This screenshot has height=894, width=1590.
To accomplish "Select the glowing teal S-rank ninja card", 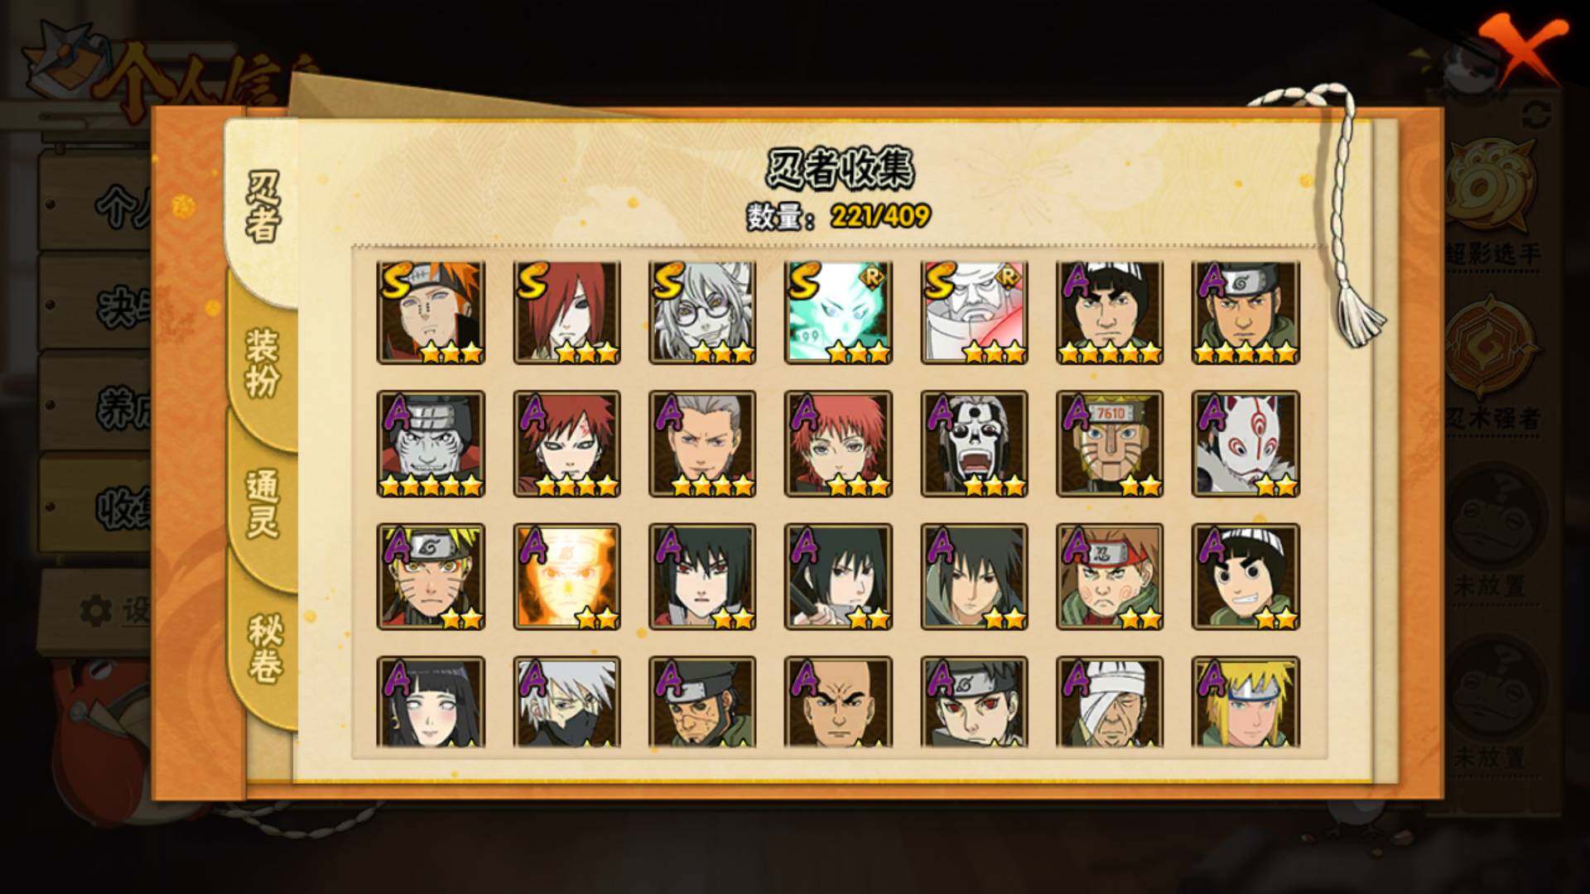I will click(838, 313).
